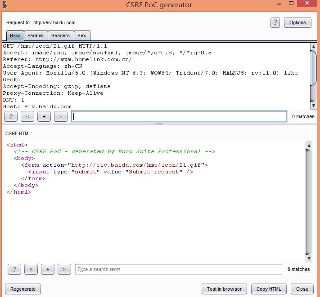Go to previous match in CSRF HTML search
The image size is (320, 297).
[x=31, y=269]
